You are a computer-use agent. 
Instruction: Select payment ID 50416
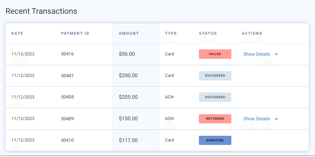[68, 54]
